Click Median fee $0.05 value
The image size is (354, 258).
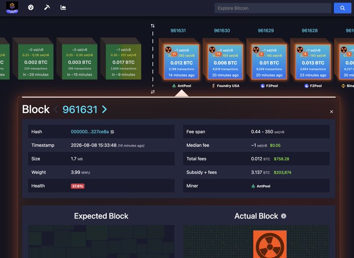tap(275, 145)
